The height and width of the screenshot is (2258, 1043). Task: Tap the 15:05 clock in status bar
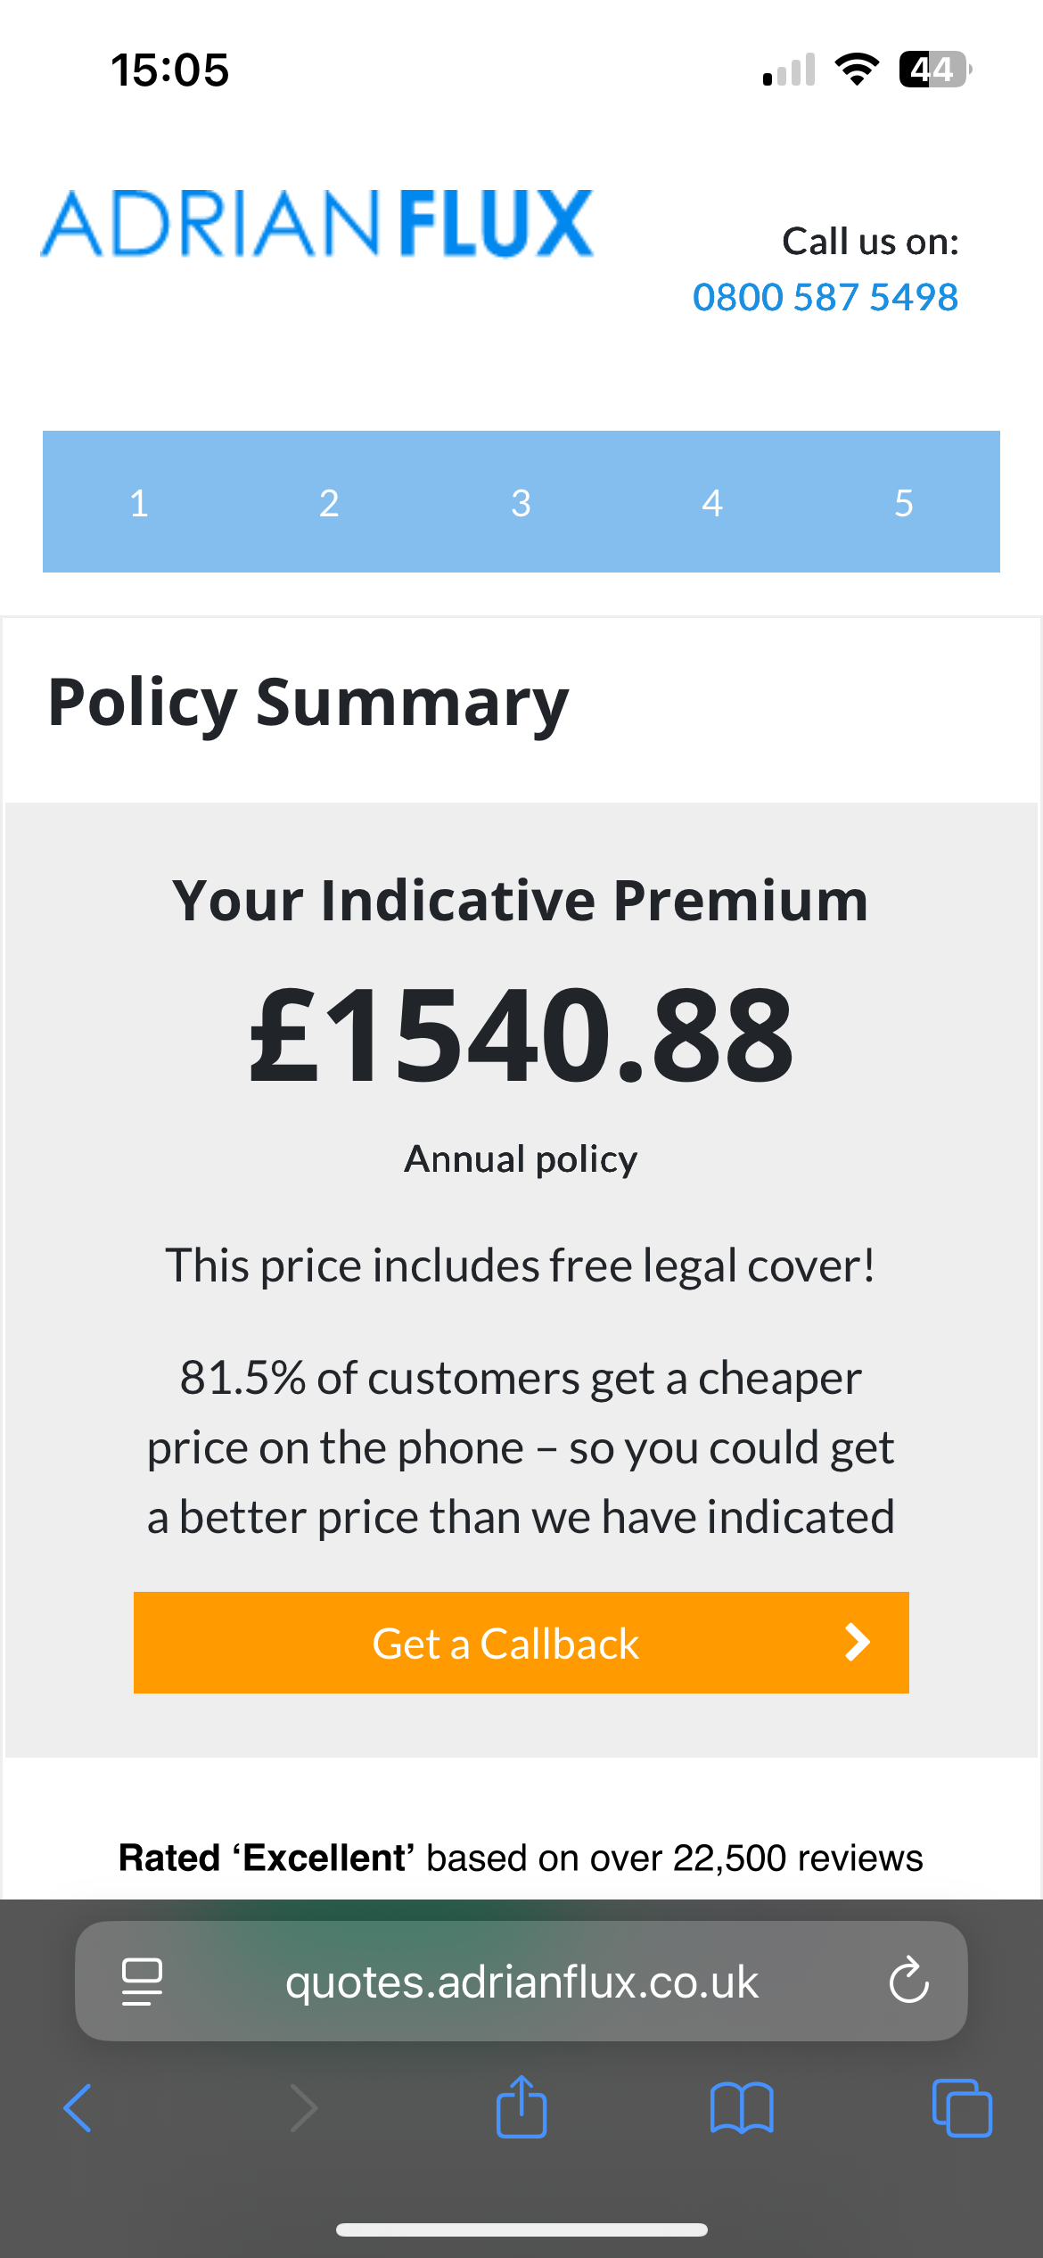[169, 70]
